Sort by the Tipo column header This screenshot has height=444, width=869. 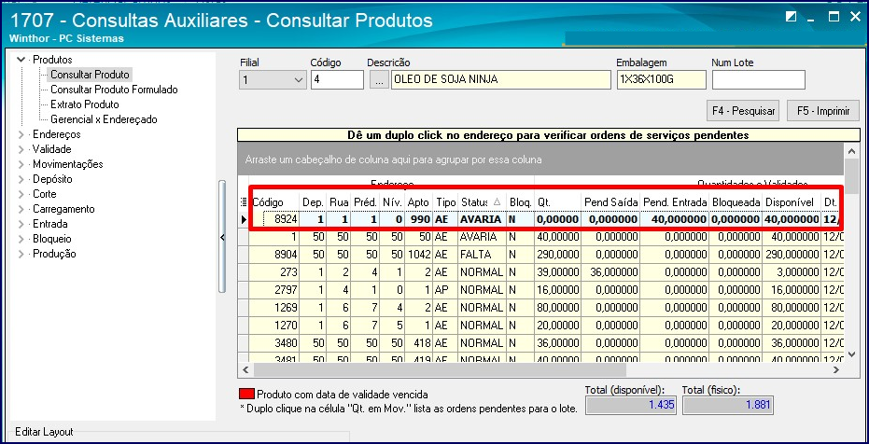(x=445, y=202)
